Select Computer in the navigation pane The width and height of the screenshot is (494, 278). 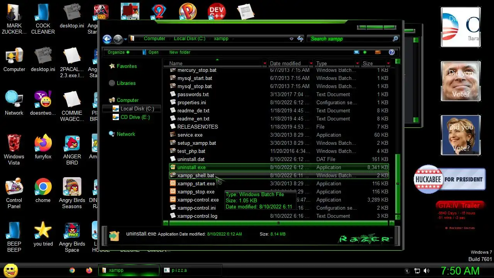coord(127,100)
